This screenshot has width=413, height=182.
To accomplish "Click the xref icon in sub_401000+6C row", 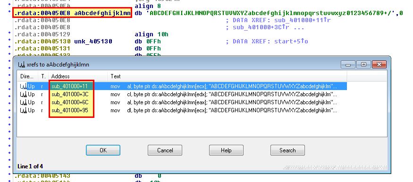I will [x=24, y=102].
